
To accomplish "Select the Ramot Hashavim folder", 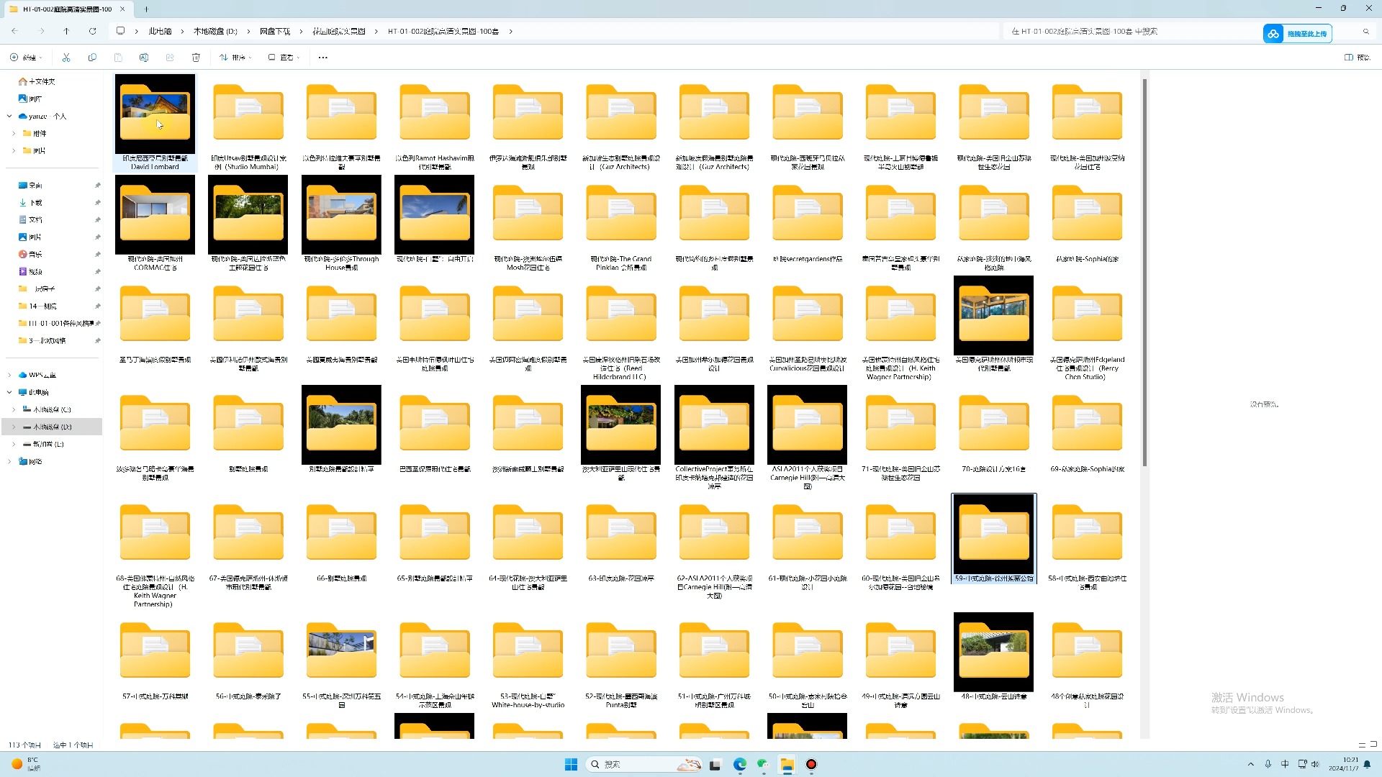I will [435, 122].
